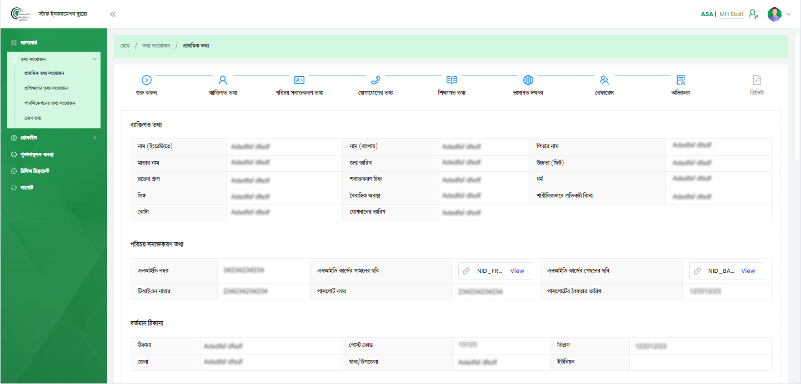
Task: Expand the profile dropdown arrow
Action: [x=789, y=14]
